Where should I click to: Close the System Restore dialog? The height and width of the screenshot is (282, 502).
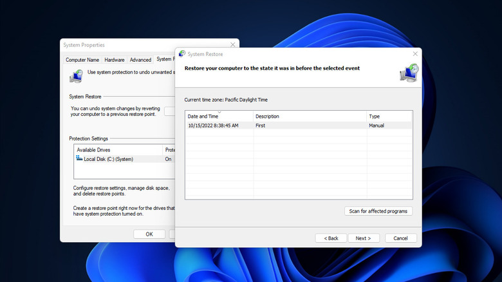coord(415,54)
